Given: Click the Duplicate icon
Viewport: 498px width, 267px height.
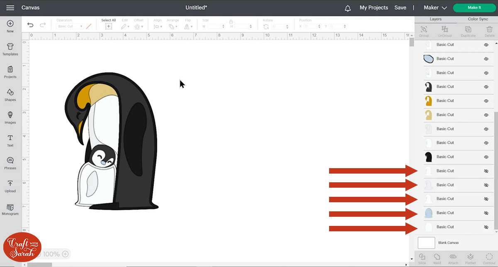Looking at the screenshot, I should [x=468, y=29].
